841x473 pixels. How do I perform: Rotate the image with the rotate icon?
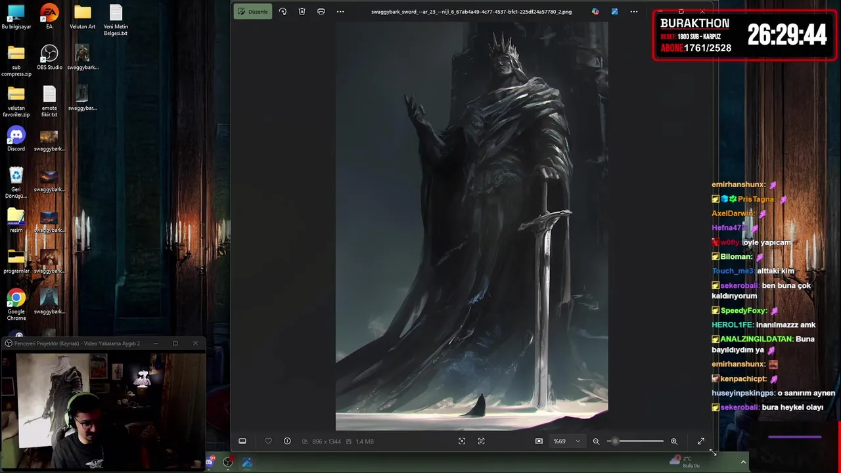(x=283, y=12)
